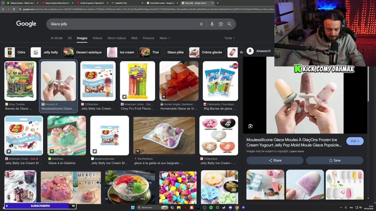The height and width of the screenshot is (211, 376).
Task: Filter by the Jelly belly chip
Action: pyautogui.click(x=46, y=52)
